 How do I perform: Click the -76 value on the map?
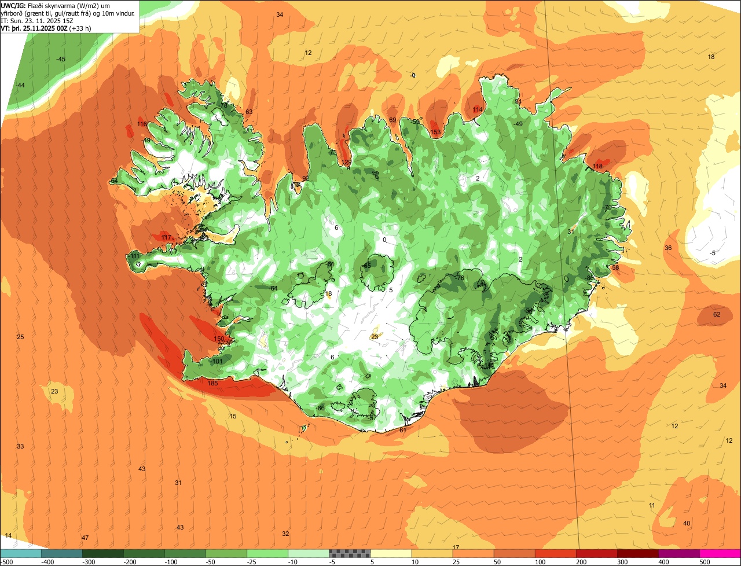(x=459, y=278)
